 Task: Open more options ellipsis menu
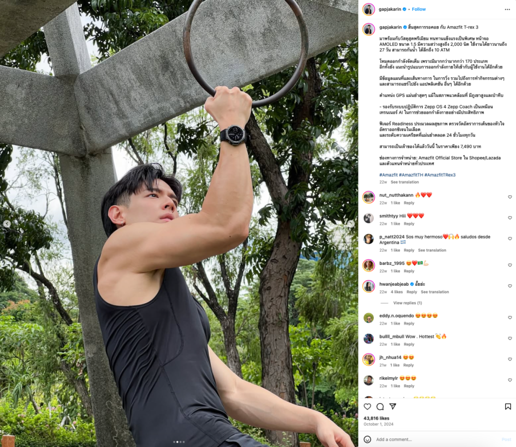tap(507, 10)
